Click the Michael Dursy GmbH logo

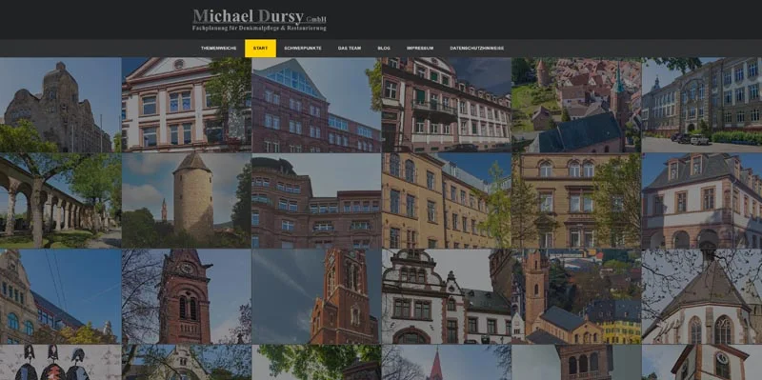point(259,20)
